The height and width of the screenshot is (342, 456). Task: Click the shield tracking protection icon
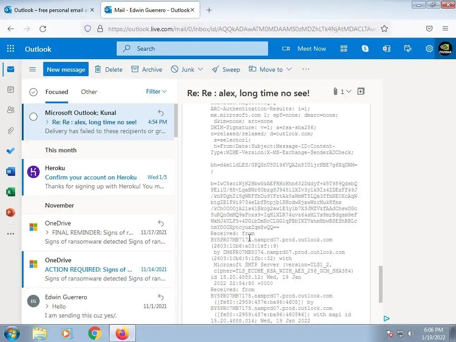point(88,28)
